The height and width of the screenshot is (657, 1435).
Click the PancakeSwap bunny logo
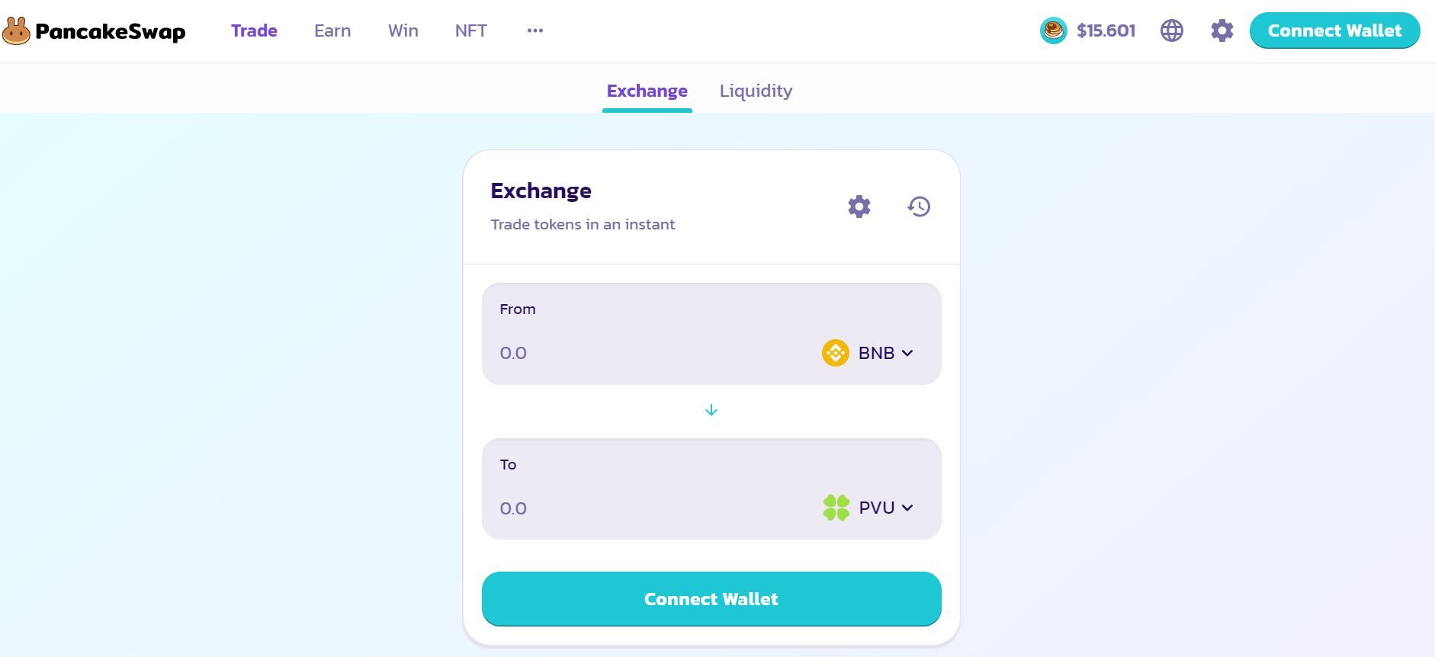(16, 31)
